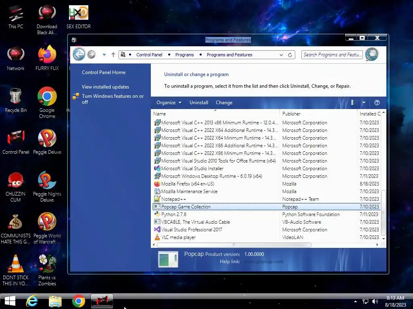This screenshot has height=309, width=413.
Task: Click Programs and Features breadcrumb segment
Action: [x=229, y=55]
